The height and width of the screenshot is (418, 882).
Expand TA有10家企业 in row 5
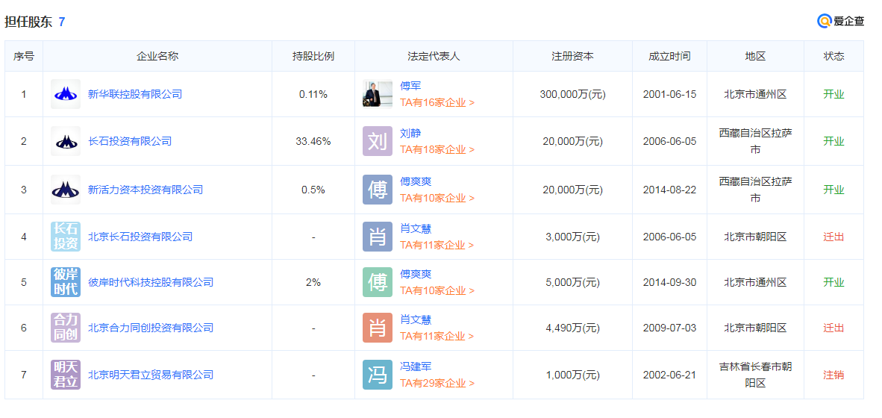point(437,291)
